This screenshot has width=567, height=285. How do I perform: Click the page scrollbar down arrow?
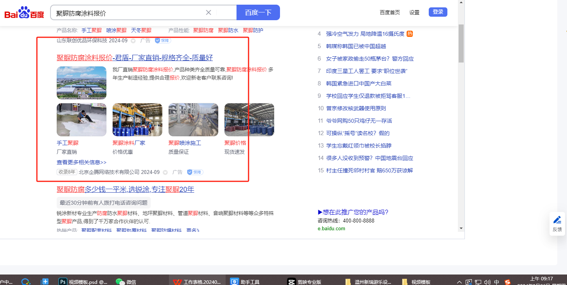click(461, 228)
